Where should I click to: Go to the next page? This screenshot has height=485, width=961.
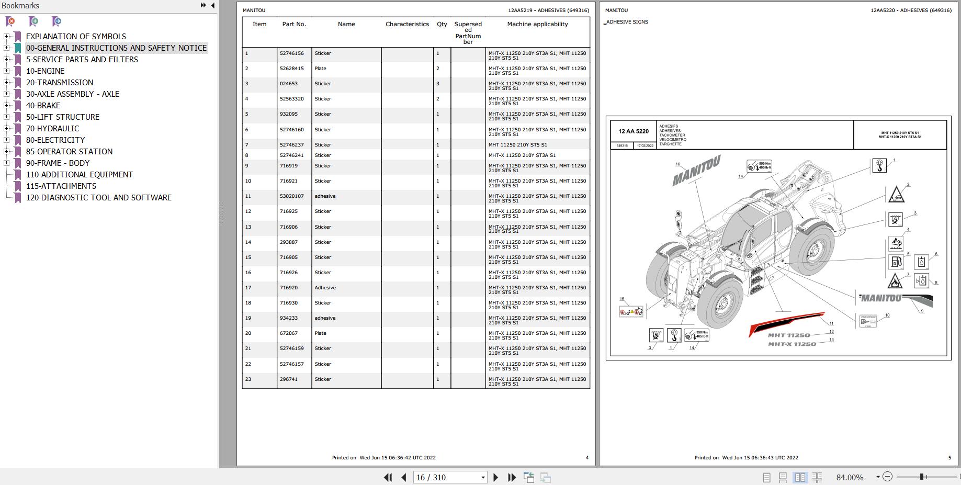click(x=496, y=477)
